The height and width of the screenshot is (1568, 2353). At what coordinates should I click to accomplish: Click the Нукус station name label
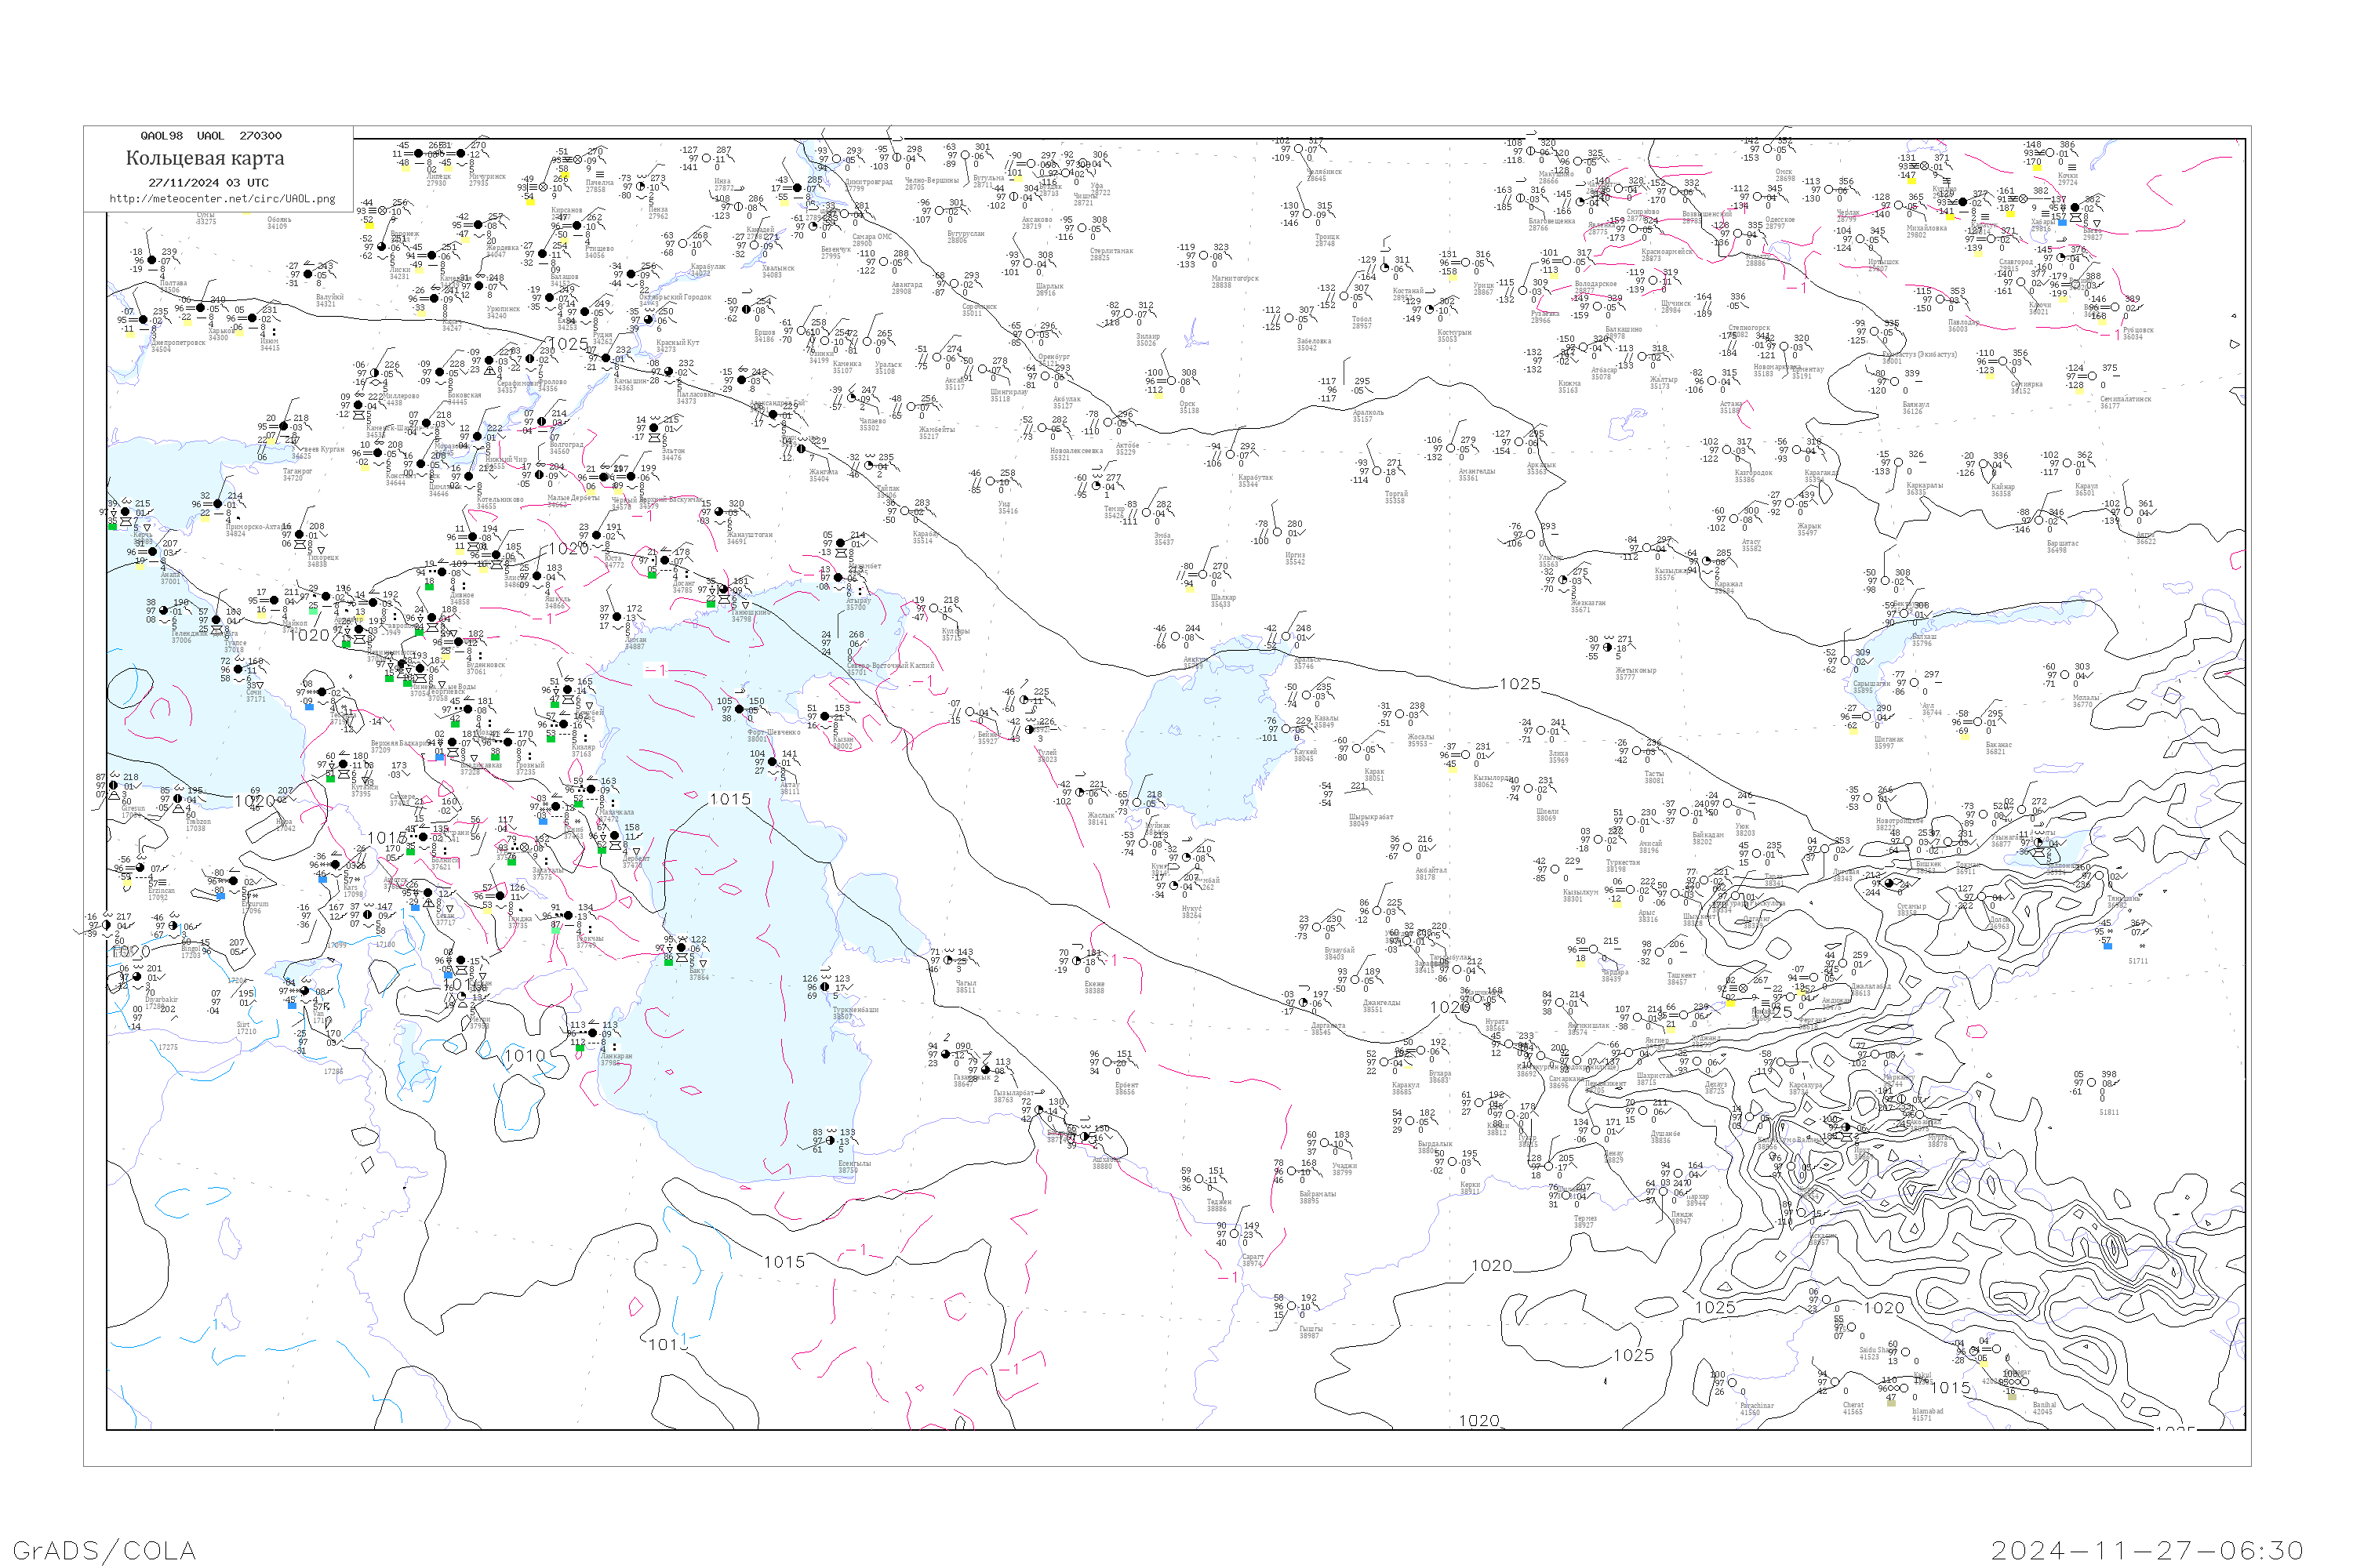(1191, 909)
